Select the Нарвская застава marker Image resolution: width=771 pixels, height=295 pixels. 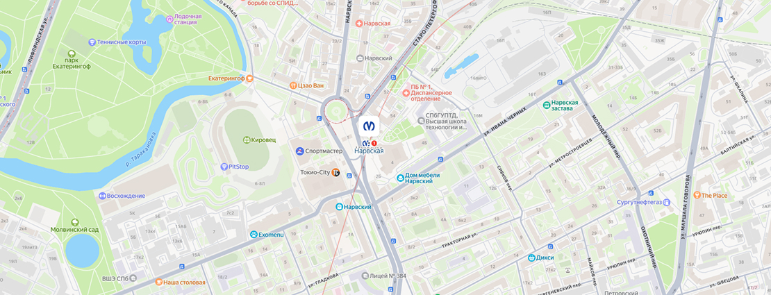(546, 106)
